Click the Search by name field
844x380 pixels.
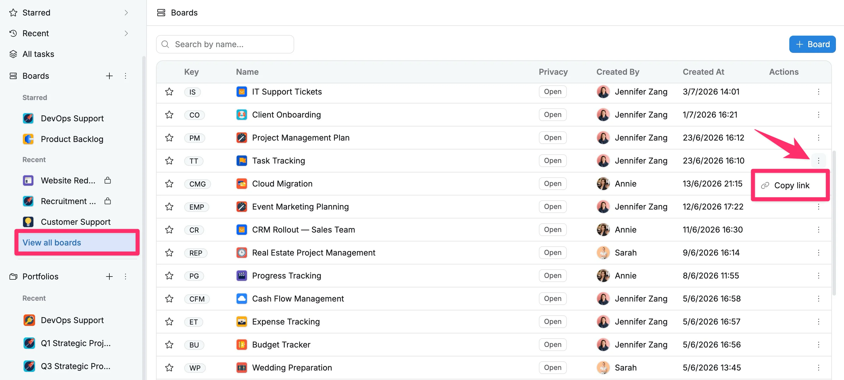point(225,44)
